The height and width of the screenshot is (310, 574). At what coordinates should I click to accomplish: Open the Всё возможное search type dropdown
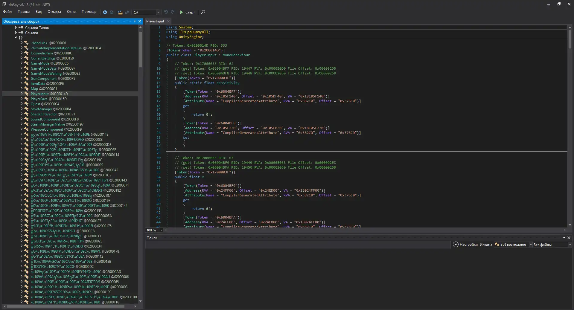tap(513, 245)
